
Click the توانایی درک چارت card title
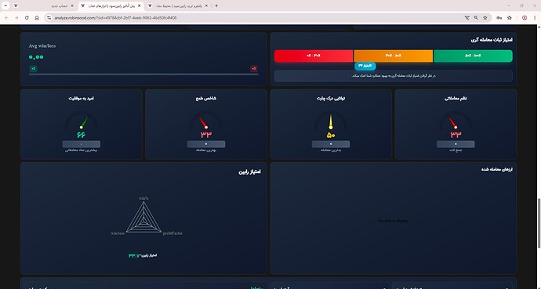(x=331, y=99)
